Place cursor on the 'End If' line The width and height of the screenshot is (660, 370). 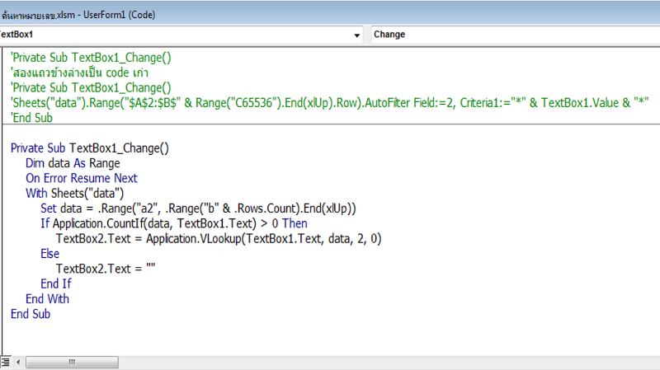[x=55, y=283]
